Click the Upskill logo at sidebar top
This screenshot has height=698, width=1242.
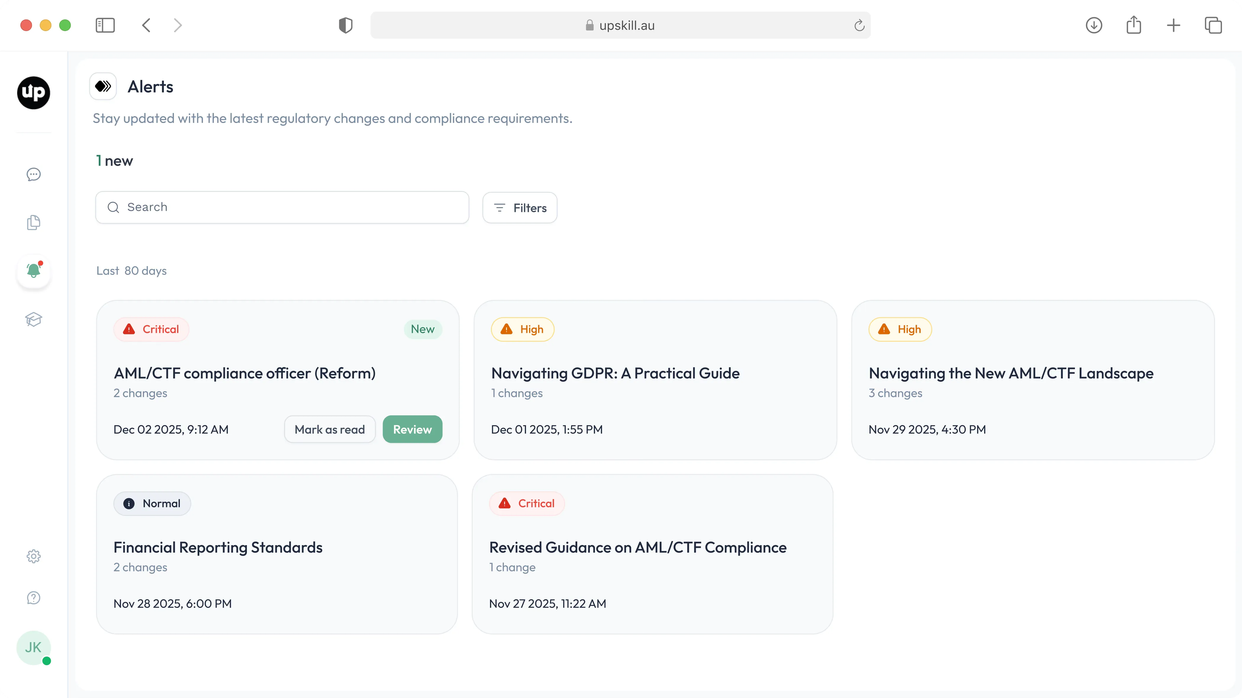(x=33, y=93)
